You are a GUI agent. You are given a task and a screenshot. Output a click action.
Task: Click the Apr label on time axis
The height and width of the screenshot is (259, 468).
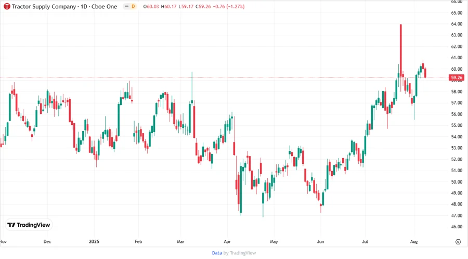pos(227,242)
